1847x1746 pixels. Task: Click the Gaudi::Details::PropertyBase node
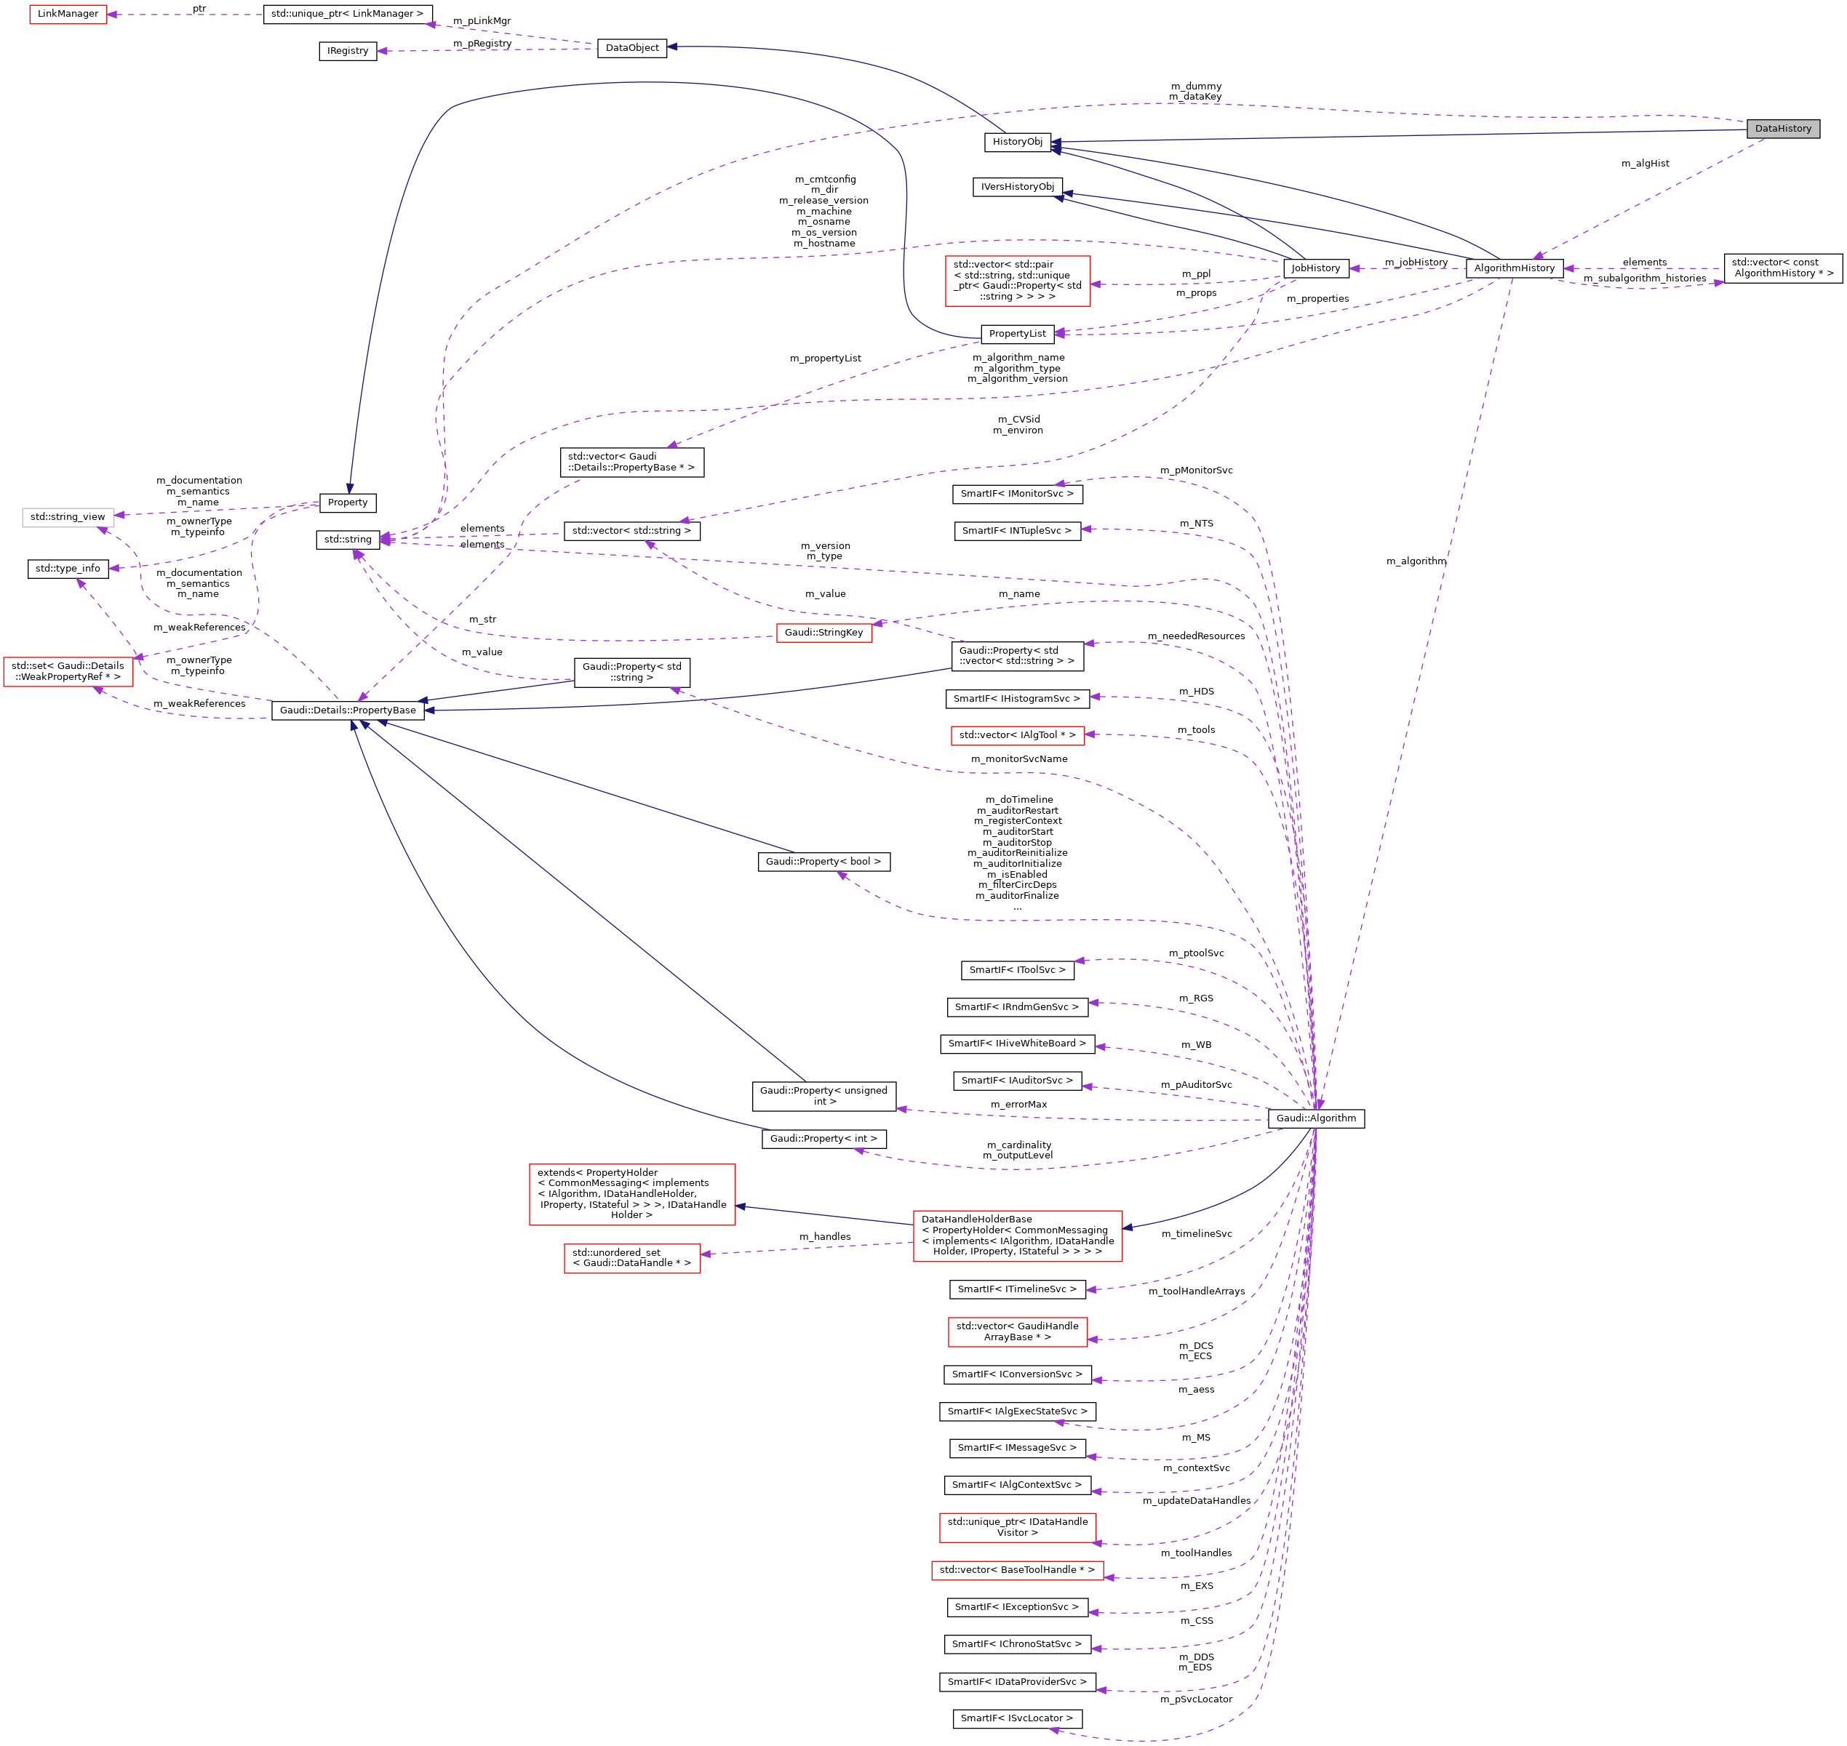(349, 710)
